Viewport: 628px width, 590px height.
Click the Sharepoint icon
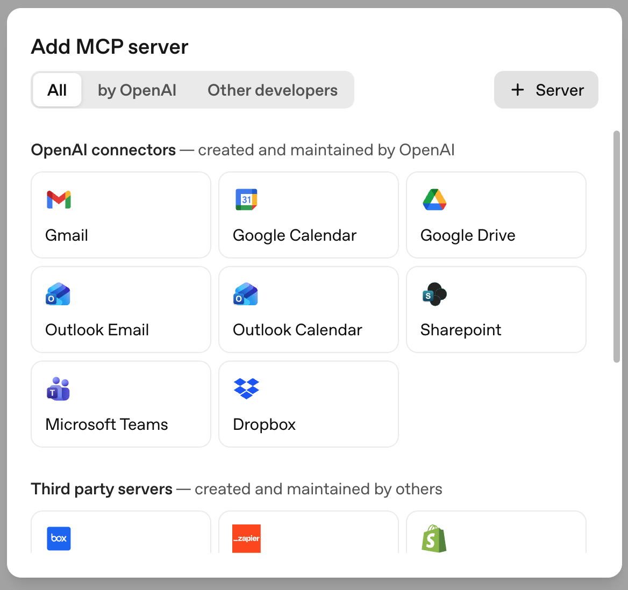[x=434, y=294]
